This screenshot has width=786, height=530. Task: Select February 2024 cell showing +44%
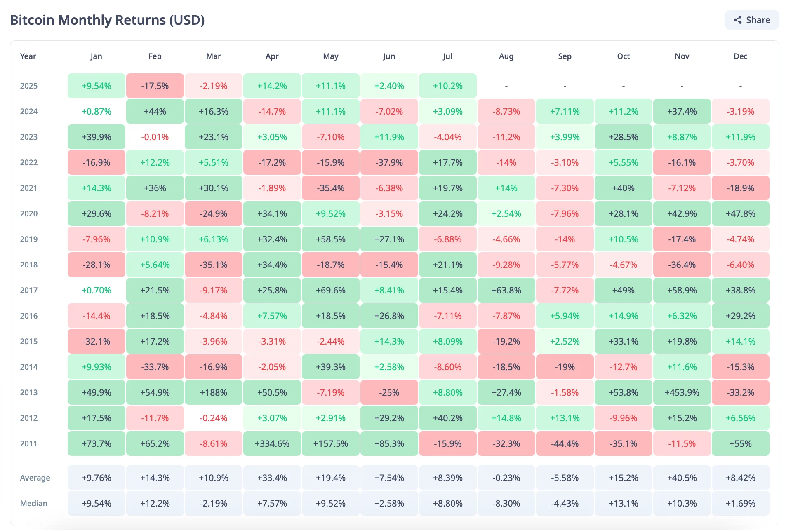pos(155,112)
